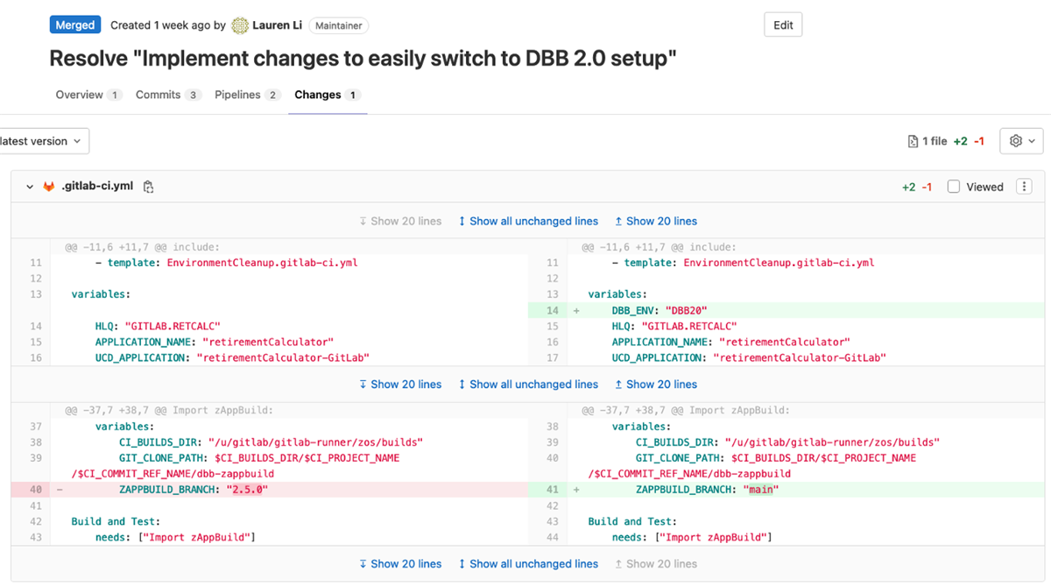
Task: Click line number 40 on the old diff side
Action: click(36, 489)
